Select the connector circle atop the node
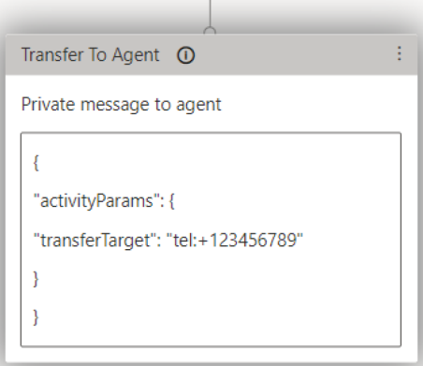 (210, 31)
